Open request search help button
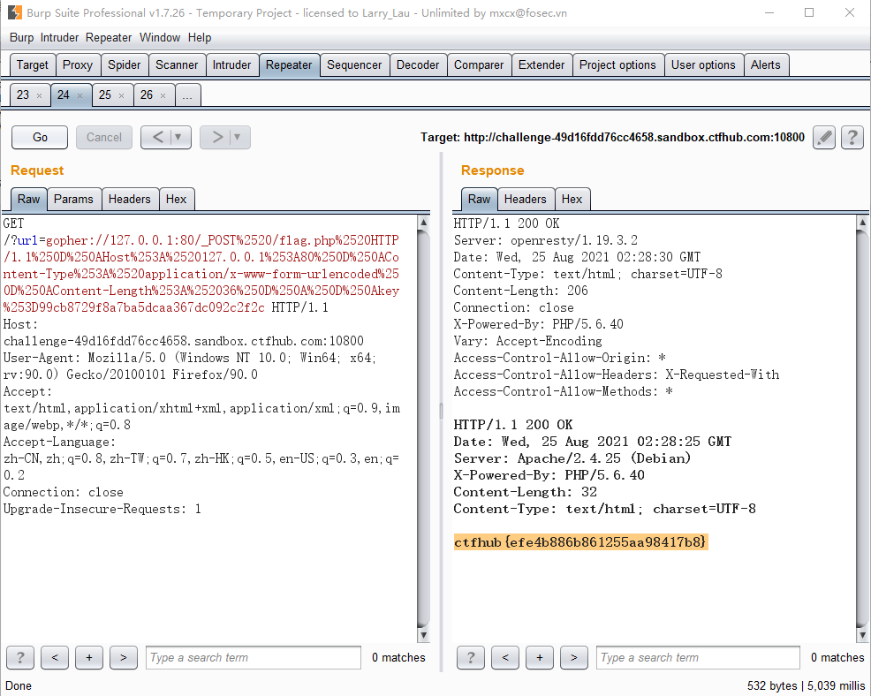 pyautogui.click(x=20, y=658)
